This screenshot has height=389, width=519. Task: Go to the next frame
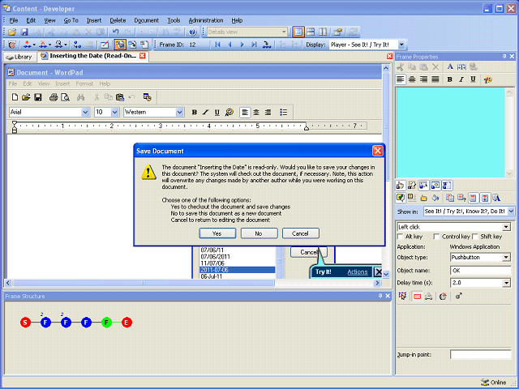click(x=242, y=45)
